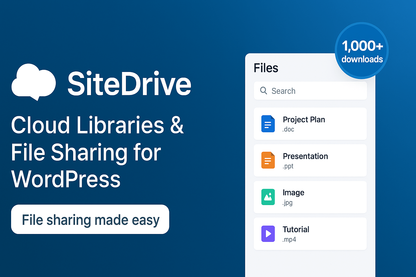Viewport: 416px width, 277px height.
Task: Open the Files panel header
Action: coord(266,68)
